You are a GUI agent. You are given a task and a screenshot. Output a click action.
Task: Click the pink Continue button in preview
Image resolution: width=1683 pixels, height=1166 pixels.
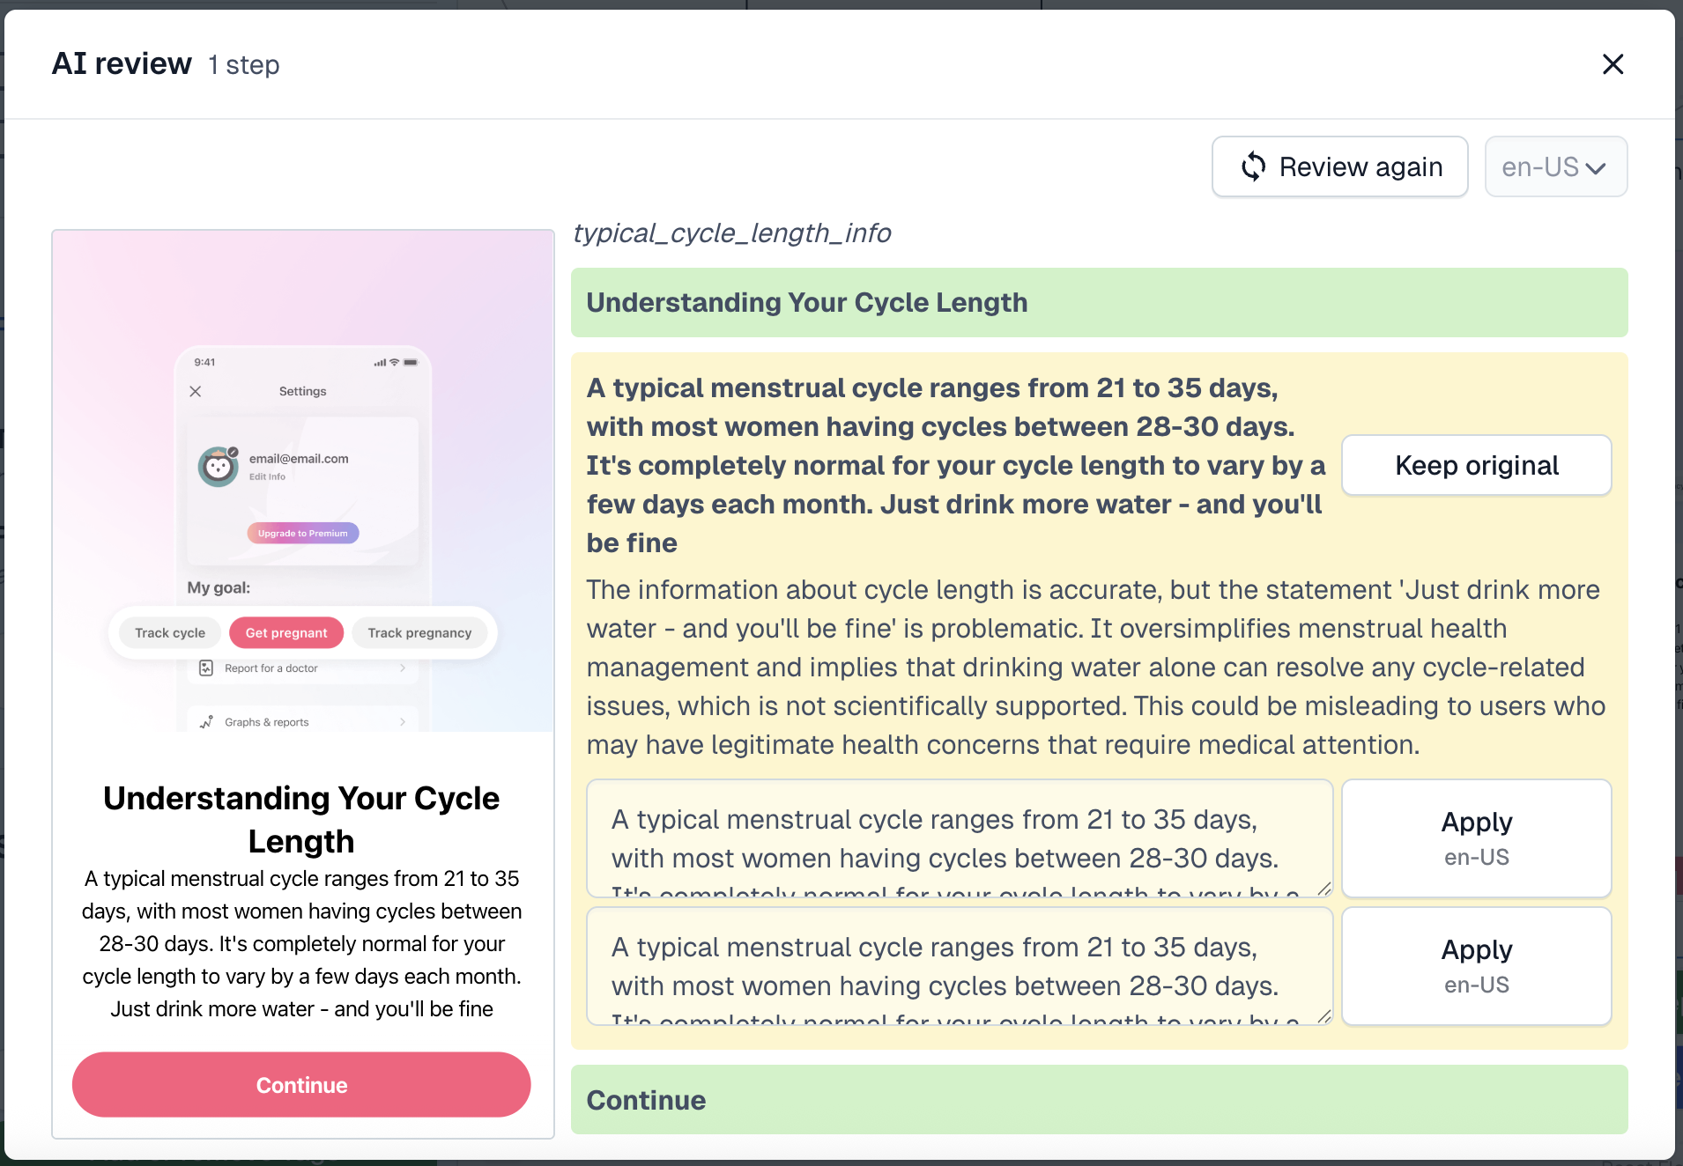click(301, 1084)
